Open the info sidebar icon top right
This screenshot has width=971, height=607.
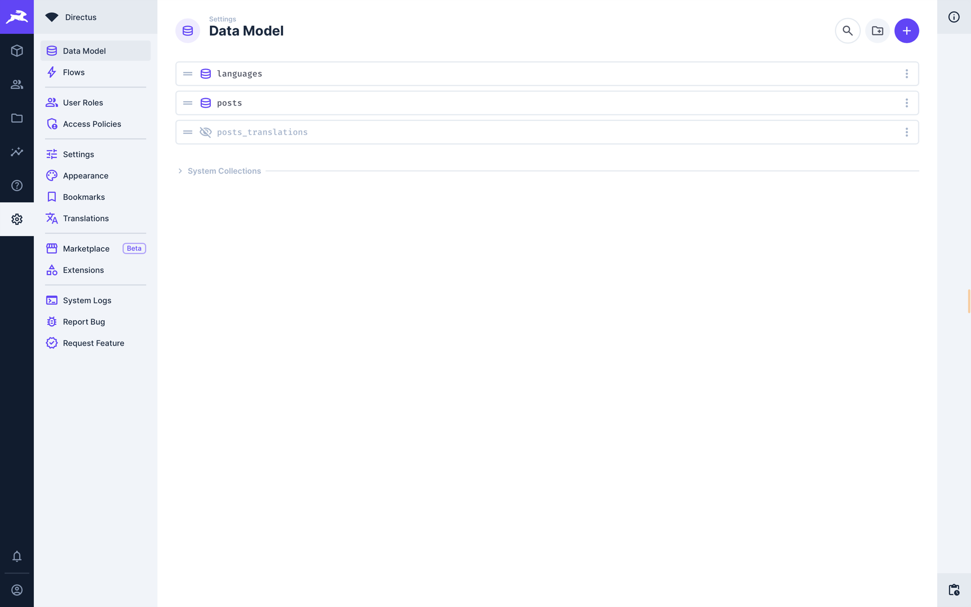(954, 17)
